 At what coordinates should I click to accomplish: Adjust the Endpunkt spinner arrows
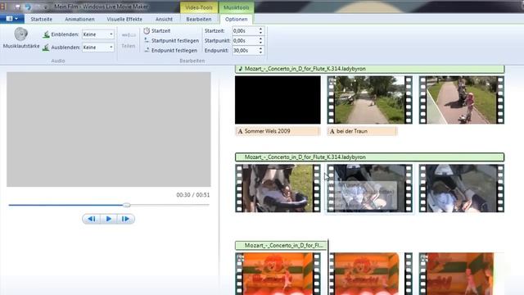point(260,50)
